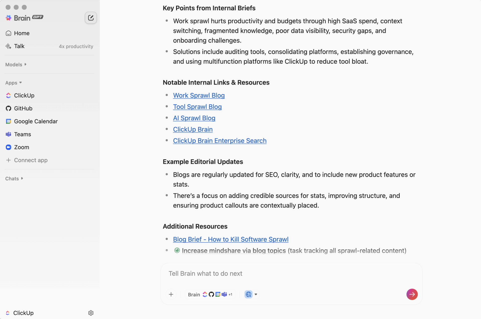Open the Teams app in the sidebar
The image size is (481, 319).
click(22, 134)
